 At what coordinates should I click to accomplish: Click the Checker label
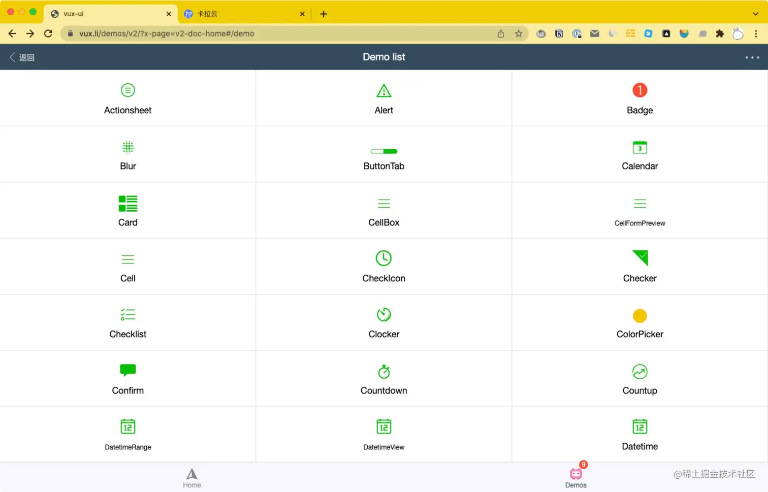640,278
